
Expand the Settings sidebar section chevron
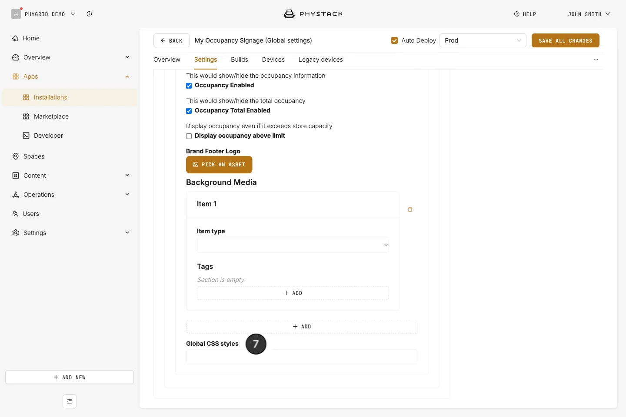127,233
